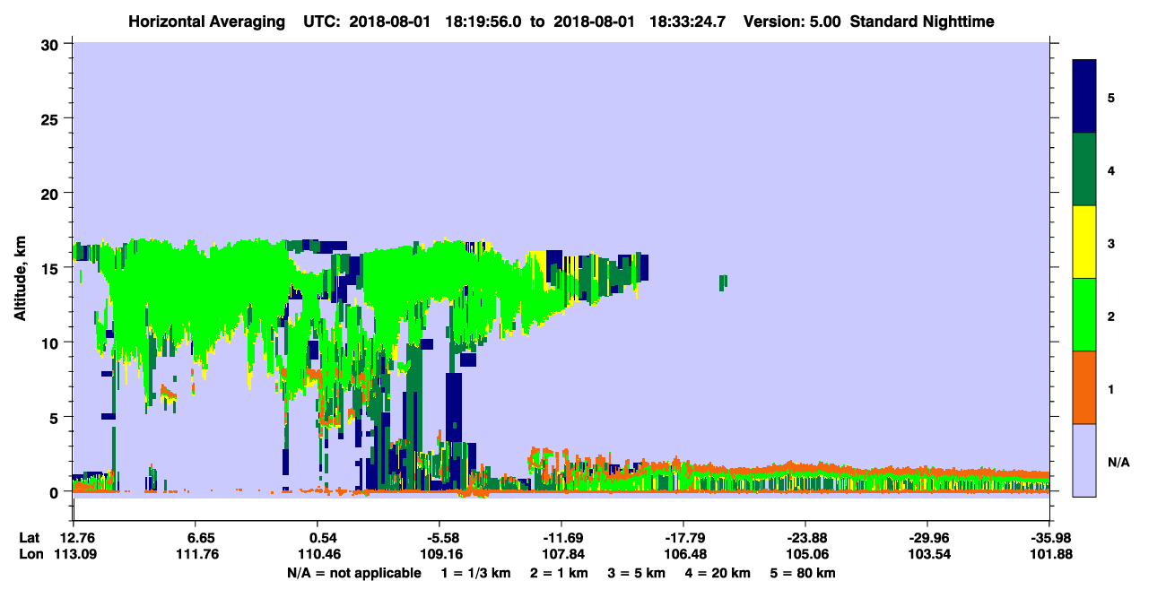The image size is (1166, 598).
Task: Click longitude value 106.48
Action: pyautogui.click(x=685, y=554)
